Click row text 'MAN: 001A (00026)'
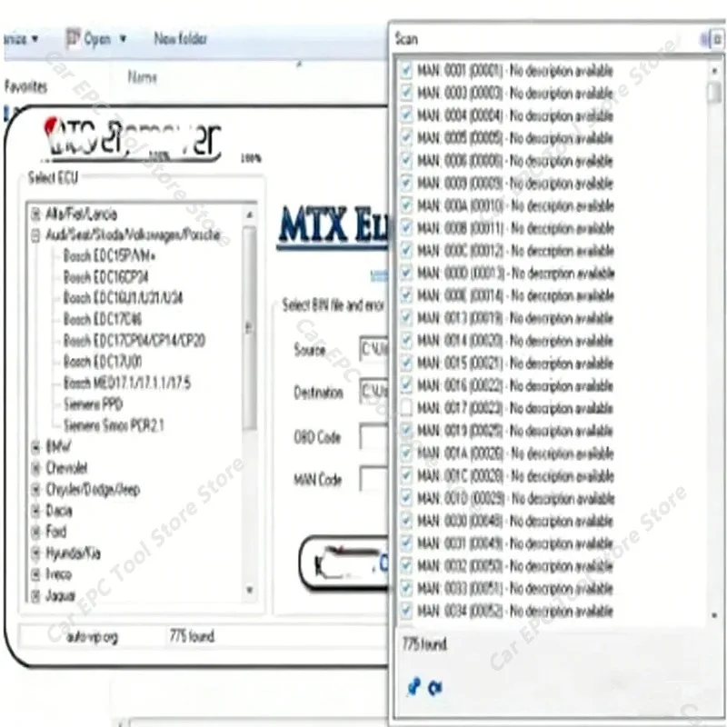This screenshot has height=727, width=727. pyautogui.click(x=461, y=453)
